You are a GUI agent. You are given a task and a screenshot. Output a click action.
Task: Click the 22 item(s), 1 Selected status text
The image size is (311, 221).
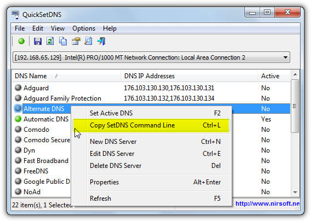coord(42,205)
